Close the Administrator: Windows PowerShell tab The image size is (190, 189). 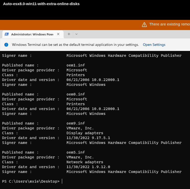click(x=58, y=34)
